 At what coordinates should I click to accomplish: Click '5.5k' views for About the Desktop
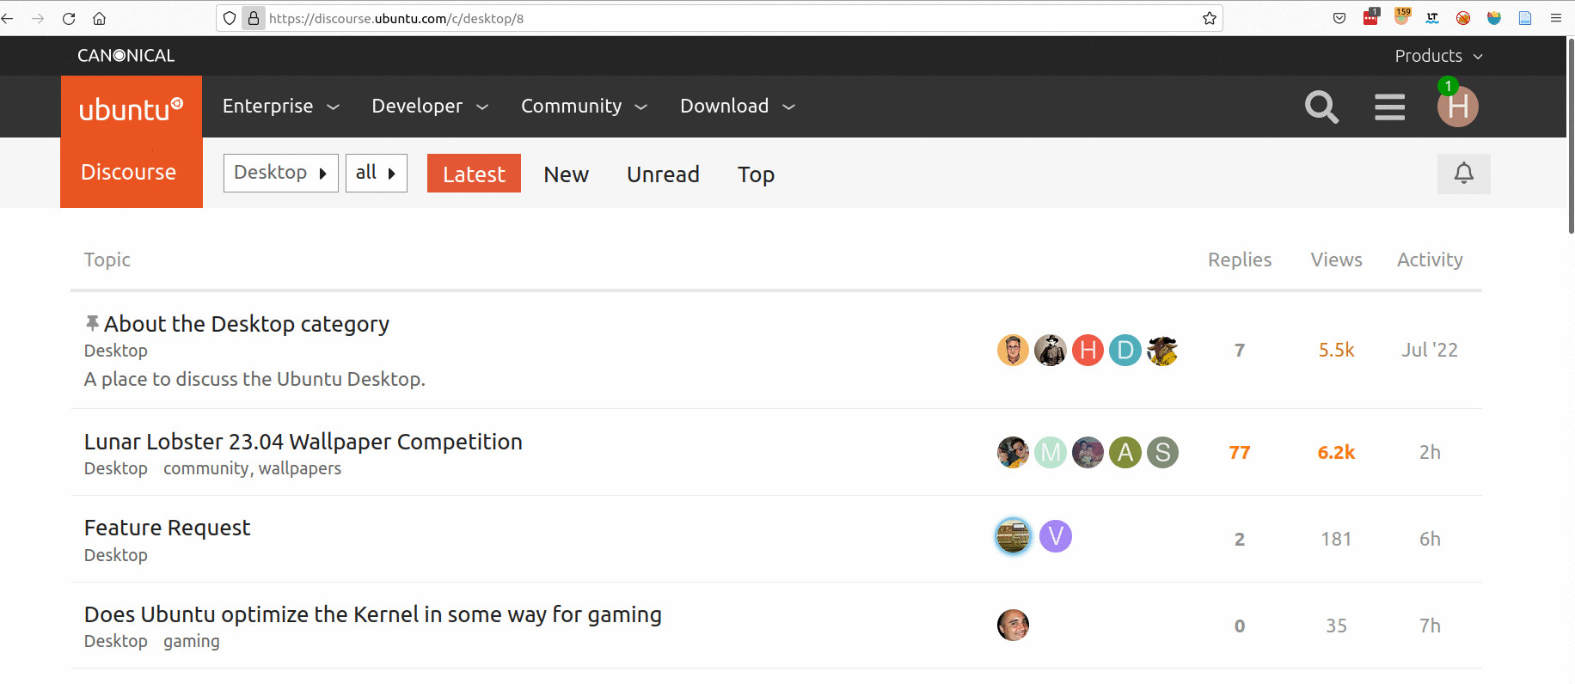pos(1336,350)
